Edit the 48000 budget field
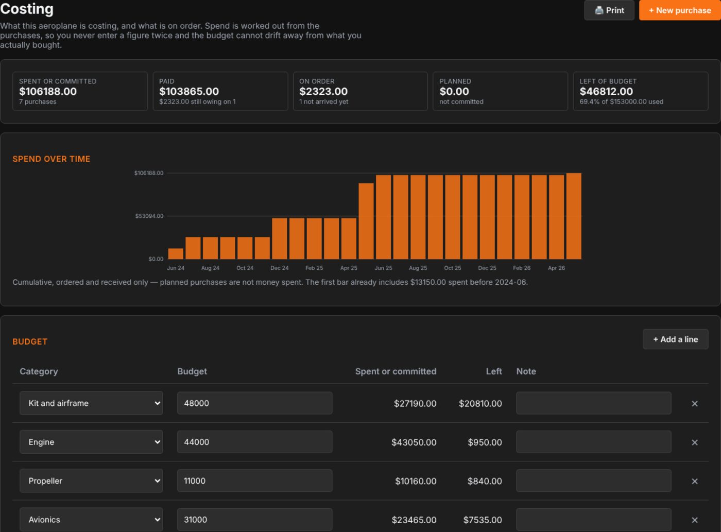This screenshot has height=532, width=721. 254,403
